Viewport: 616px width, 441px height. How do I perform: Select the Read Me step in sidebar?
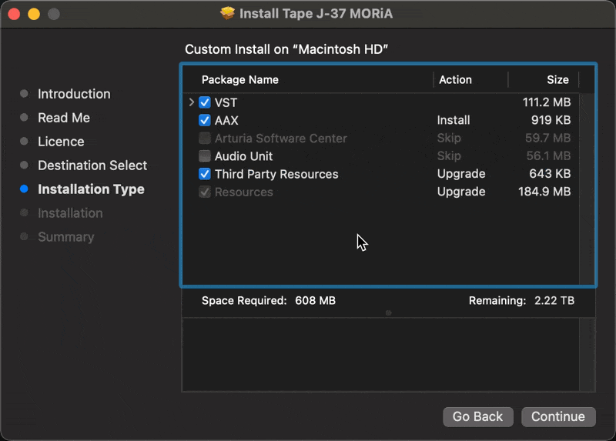tap(64, 118)
